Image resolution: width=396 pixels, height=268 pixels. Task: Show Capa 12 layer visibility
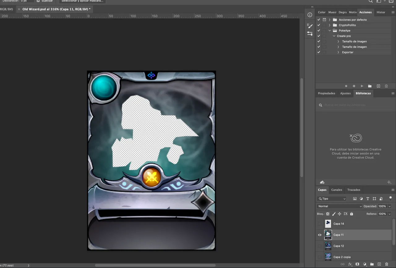pos(320,246)
